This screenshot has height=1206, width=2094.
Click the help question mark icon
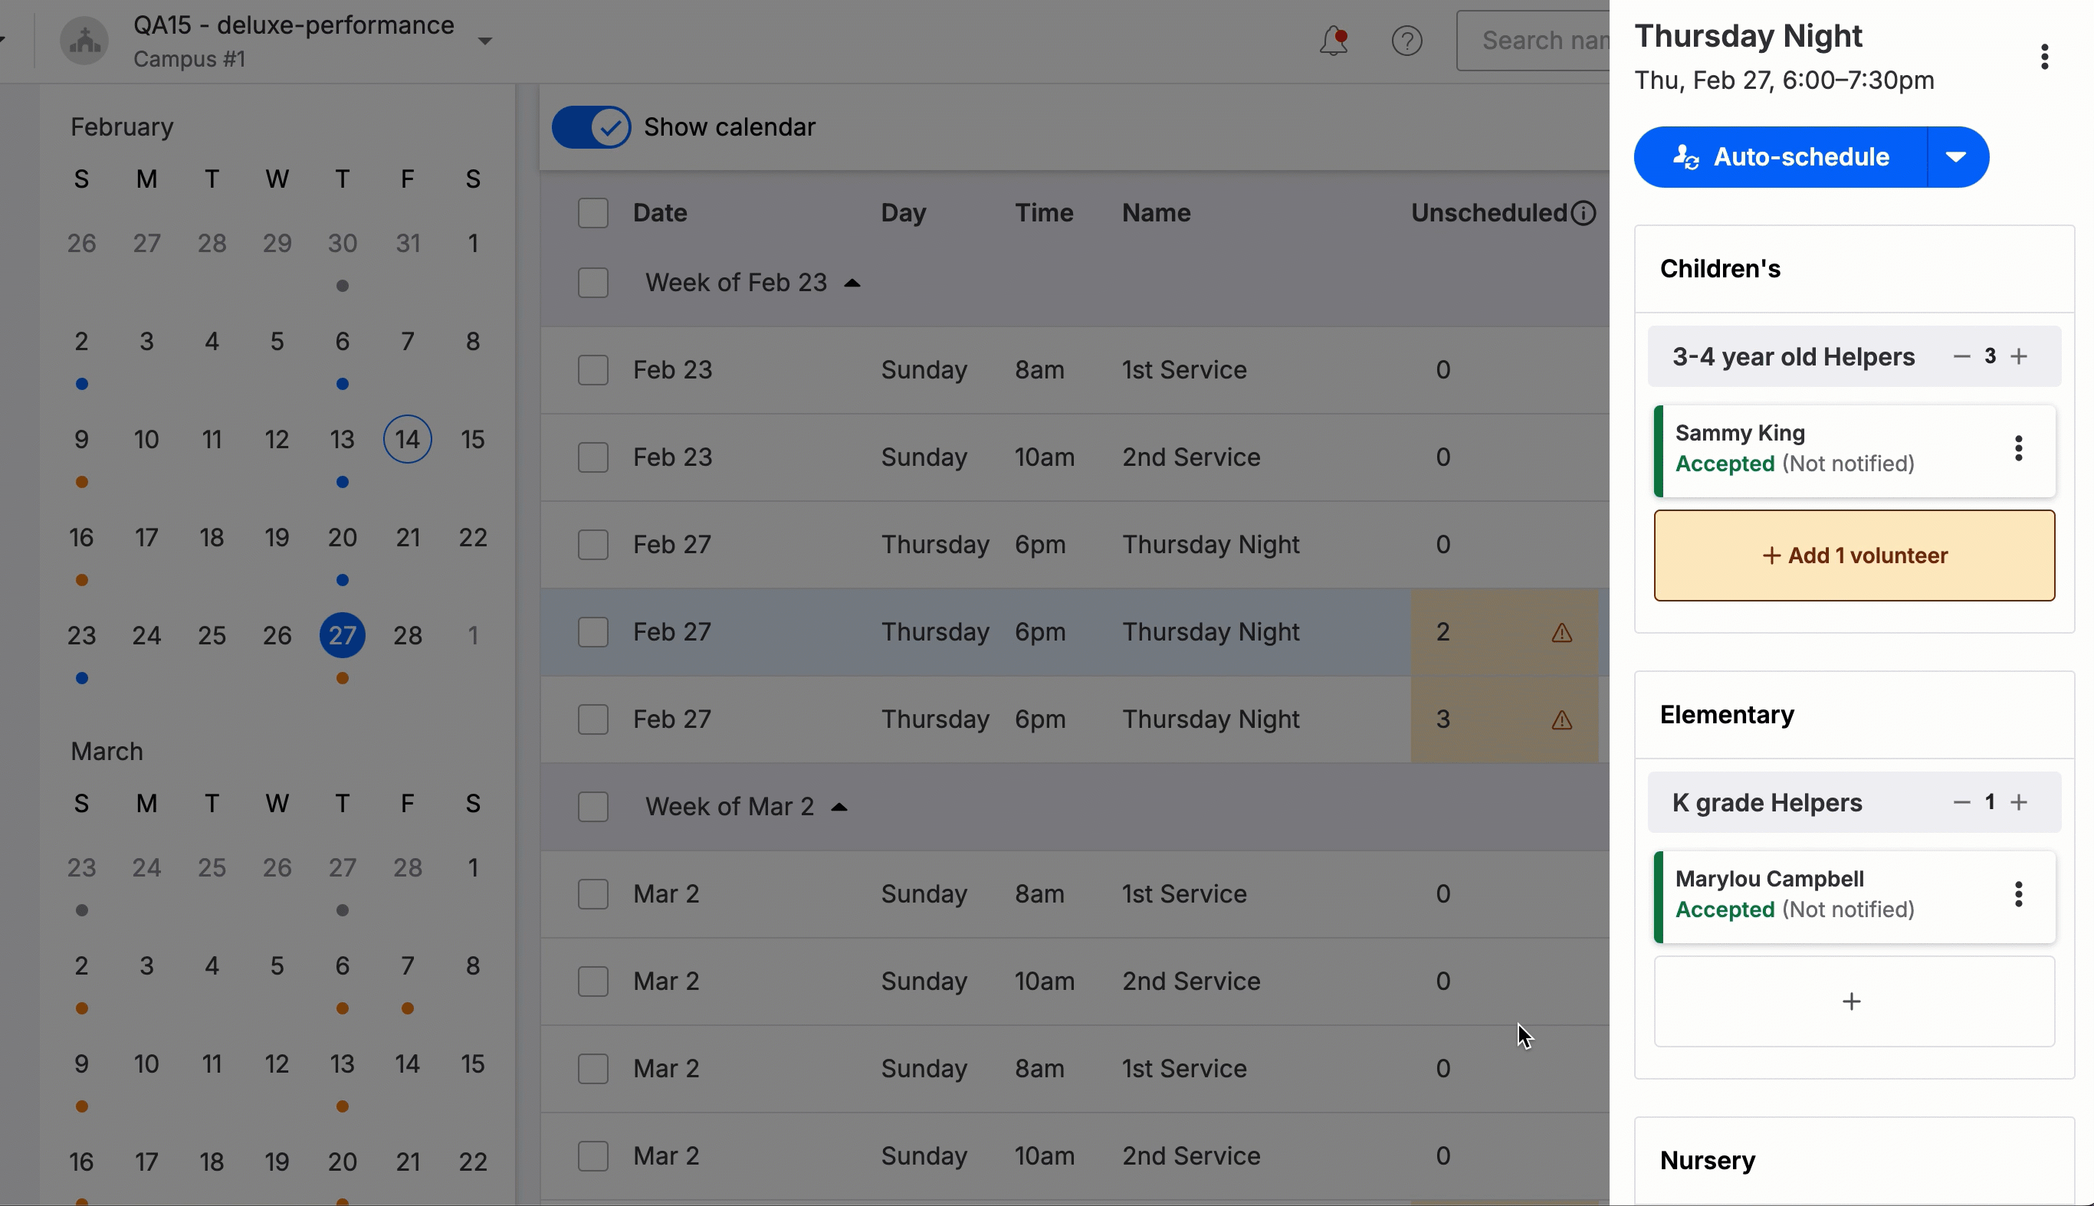tap(1406, 40)
